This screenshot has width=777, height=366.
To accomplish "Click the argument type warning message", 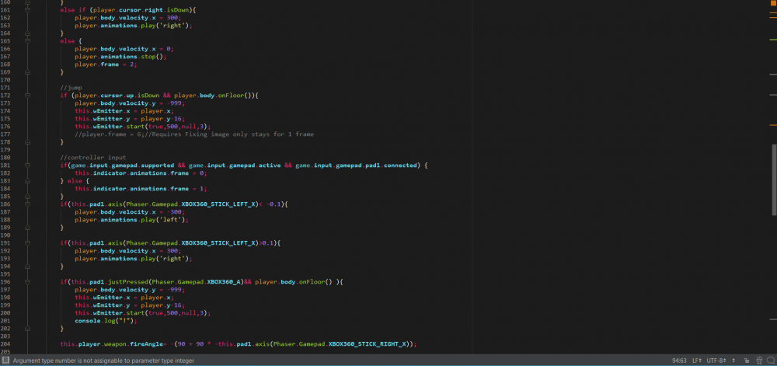I will pos(103,361).
